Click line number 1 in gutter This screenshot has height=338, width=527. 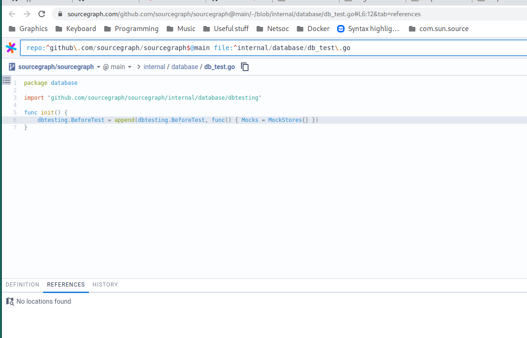click(x=15, y=83)
